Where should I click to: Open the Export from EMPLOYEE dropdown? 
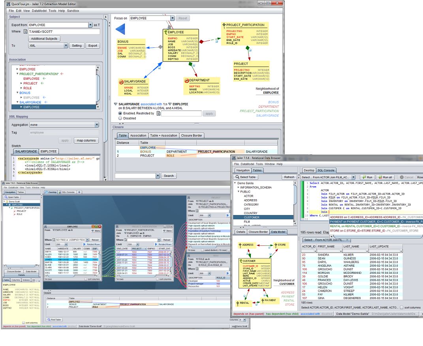pos(90,25)
